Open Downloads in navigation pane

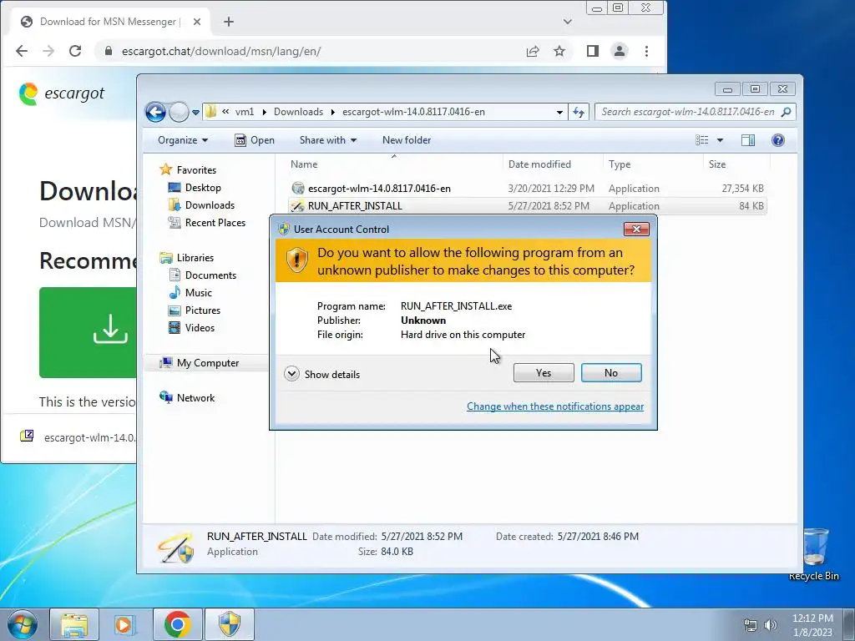click(202, 205)
